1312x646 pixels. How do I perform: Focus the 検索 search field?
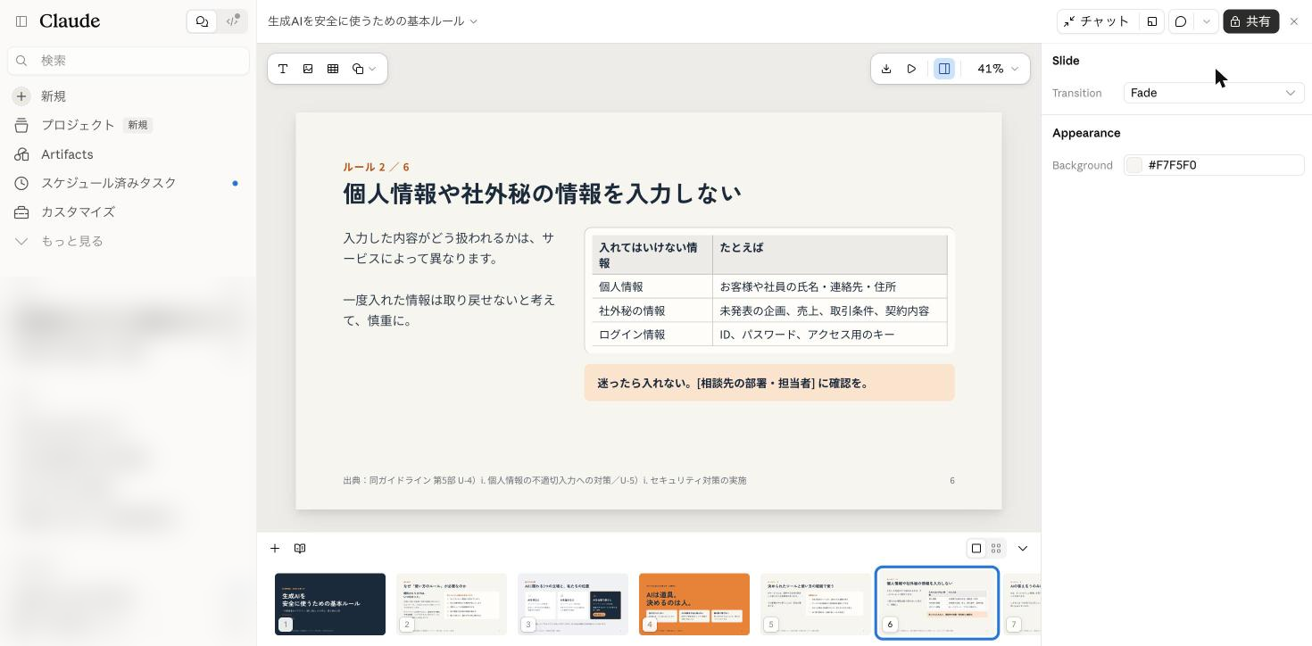(x=129, y=61)
